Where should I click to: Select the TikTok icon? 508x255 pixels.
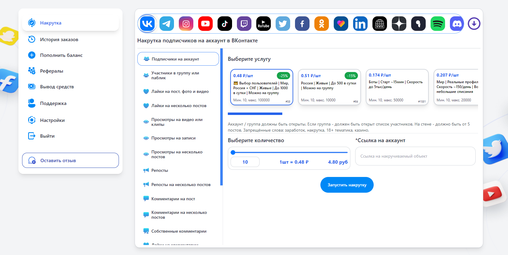225,24
